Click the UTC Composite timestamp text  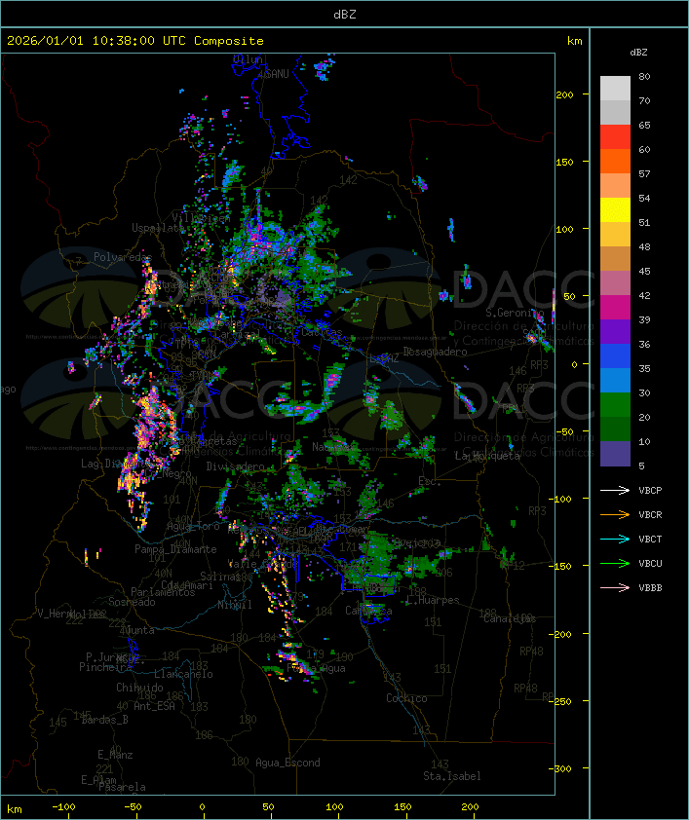point(135,40)
